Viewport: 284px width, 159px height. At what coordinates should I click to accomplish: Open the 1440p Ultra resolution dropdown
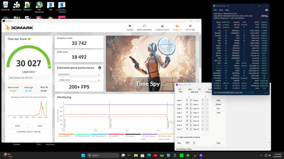coord(79,80)
